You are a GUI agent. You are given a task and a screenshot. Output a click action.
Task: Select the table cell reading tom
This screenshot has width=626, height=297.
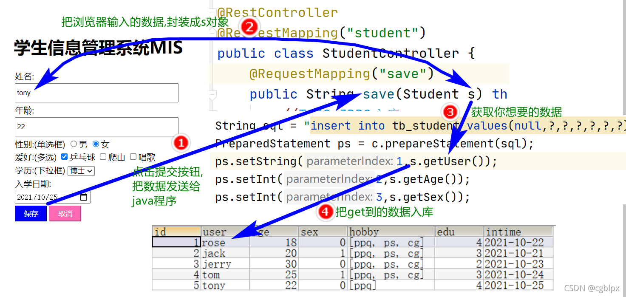(x=225, y=274)
